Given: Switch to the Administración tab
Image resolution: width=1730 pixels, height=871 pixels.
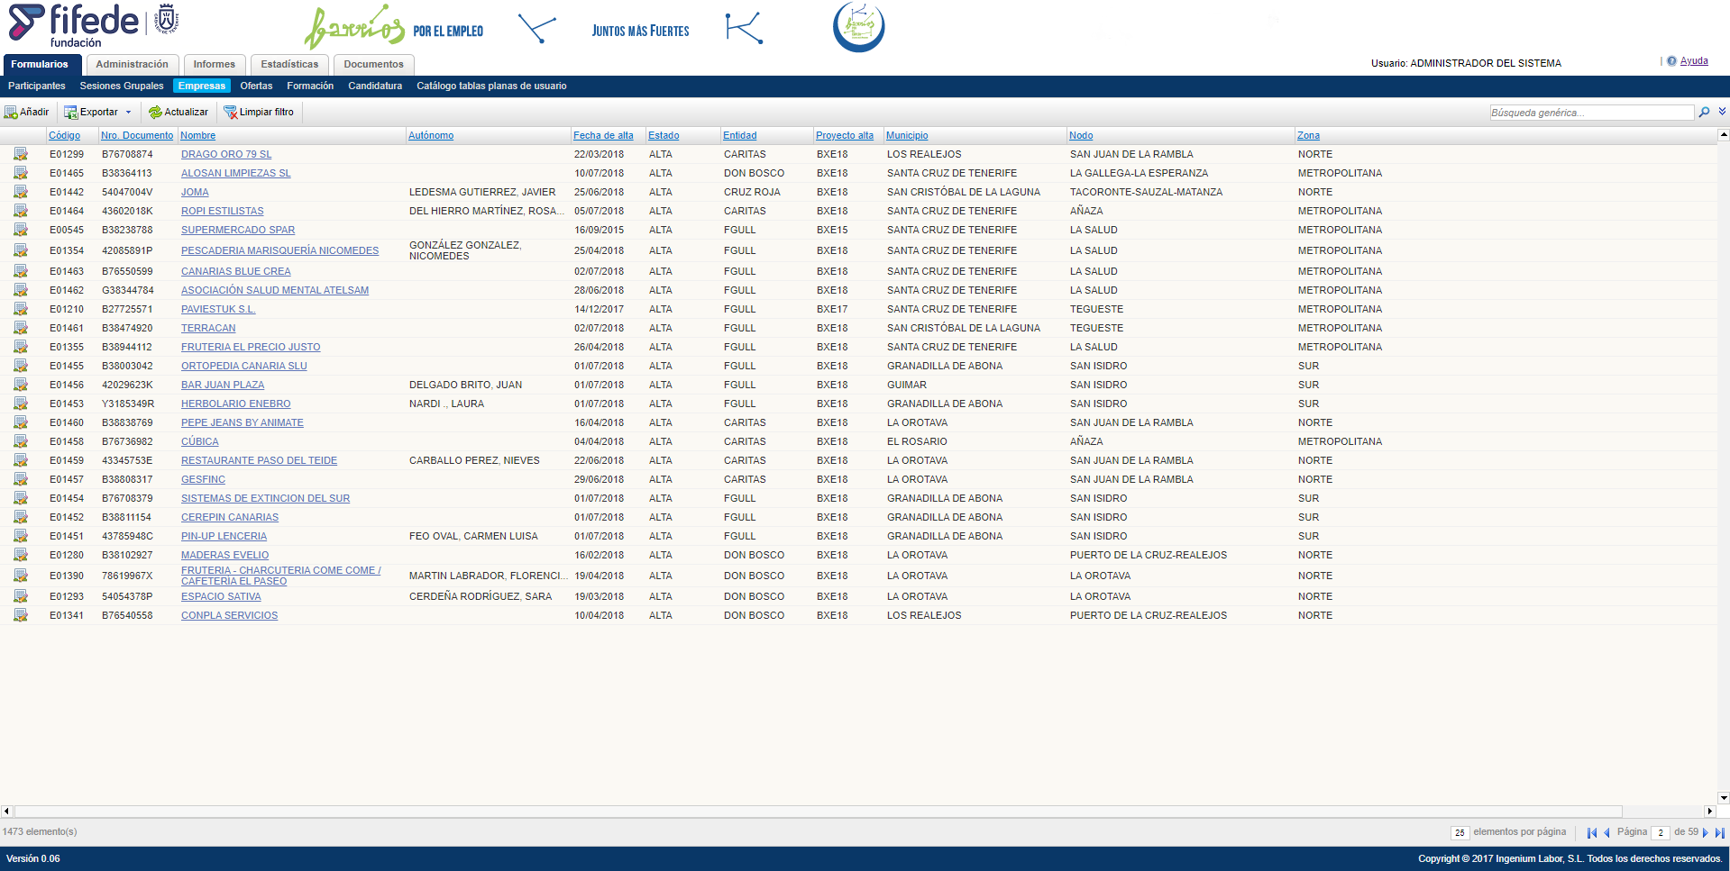Looking at the screenshot, I should pyautogui.click(x=132, y=65).
